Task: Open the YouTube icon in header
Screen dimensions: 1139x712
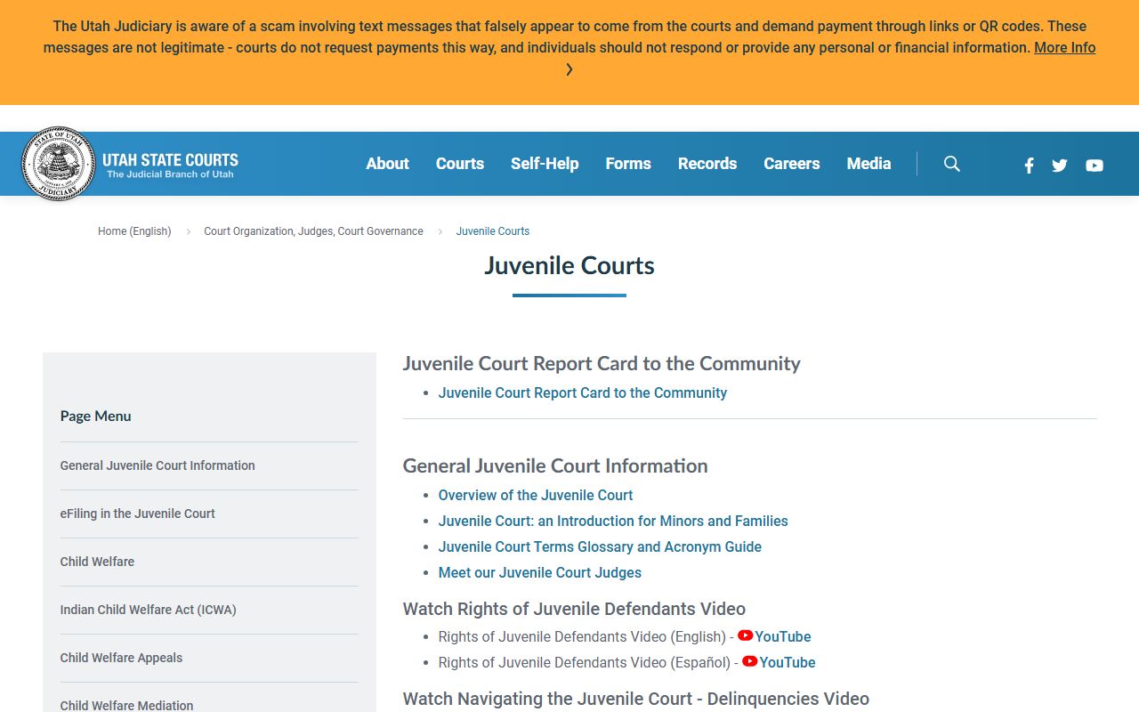Action: coord(1095,166)
